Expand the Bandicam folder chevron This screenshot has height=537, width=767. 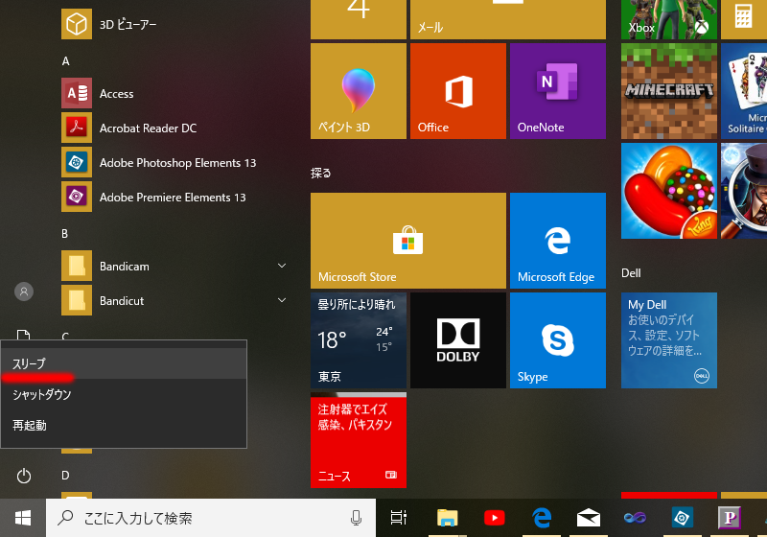click(282, 266)
